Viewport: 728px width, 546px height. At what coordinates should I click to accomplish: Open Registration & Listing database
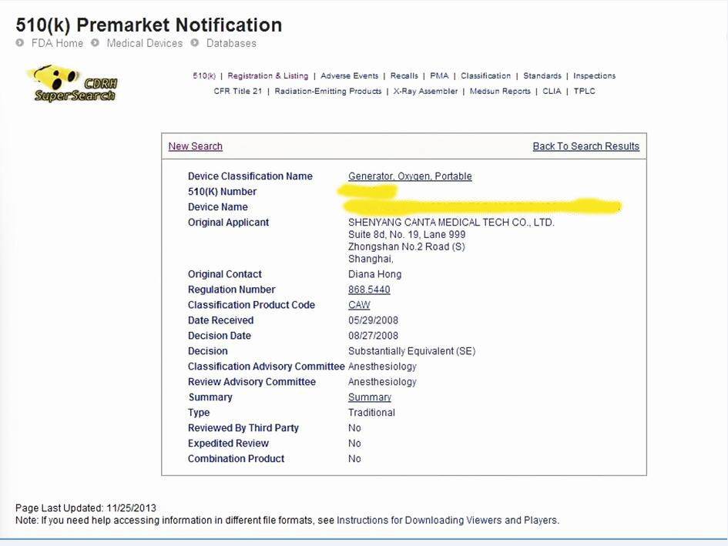pyautogui.click(x=267, y=75)
